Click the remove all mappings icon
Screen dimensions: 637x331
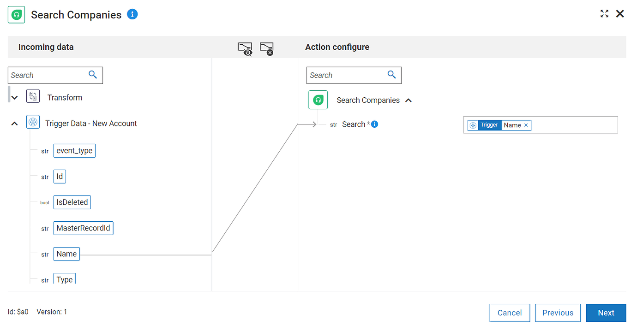(x=267, y=48)
